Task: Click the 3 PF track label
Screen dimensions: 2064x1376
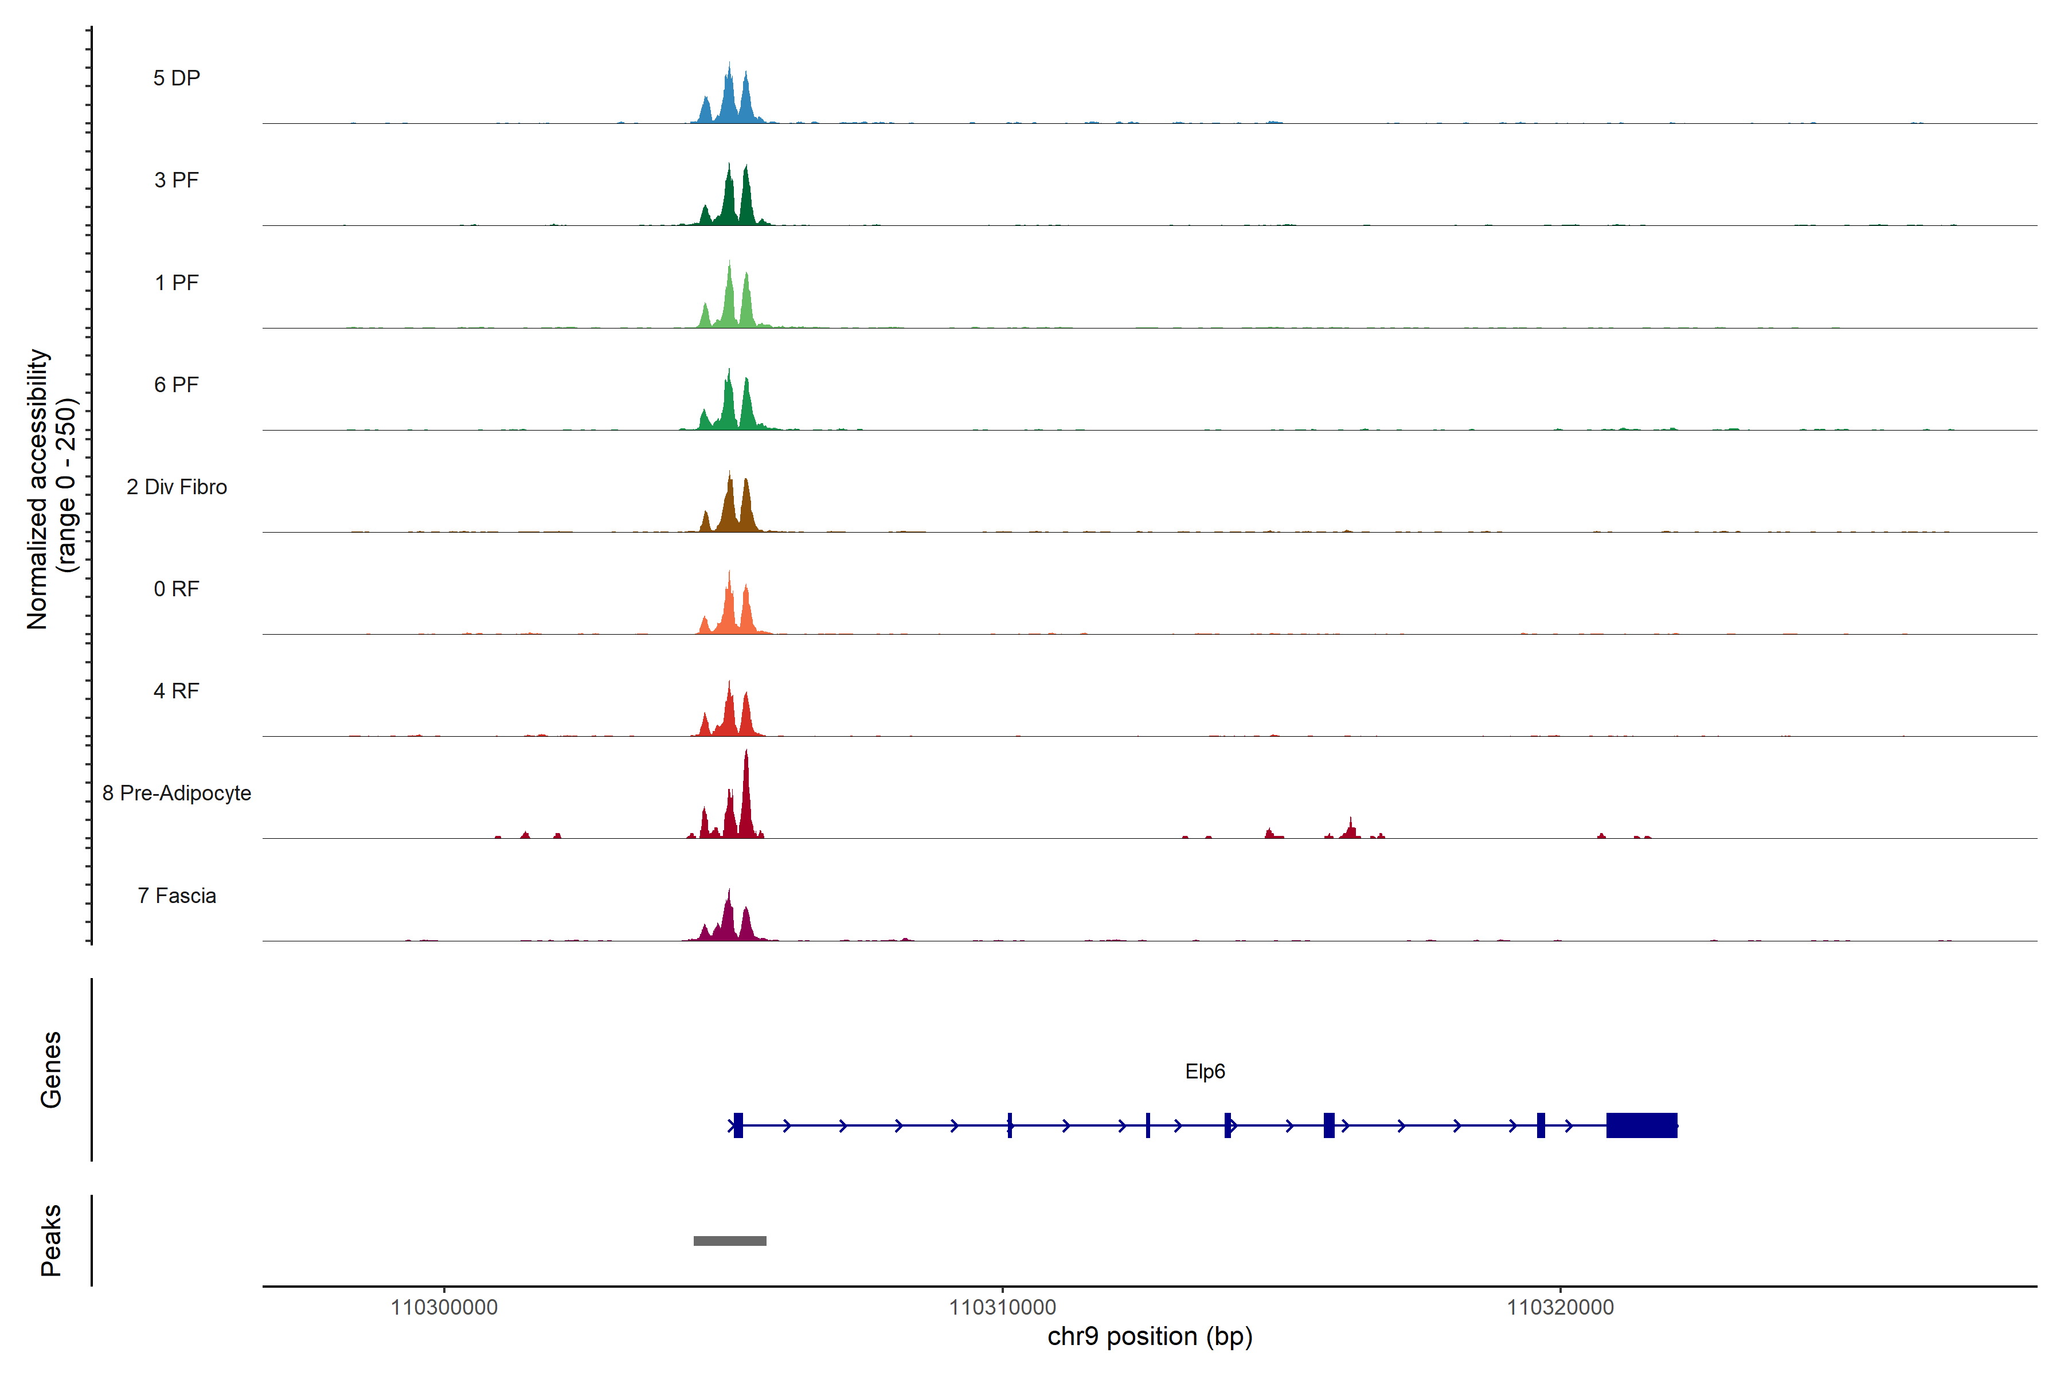Action: [177, 180]
